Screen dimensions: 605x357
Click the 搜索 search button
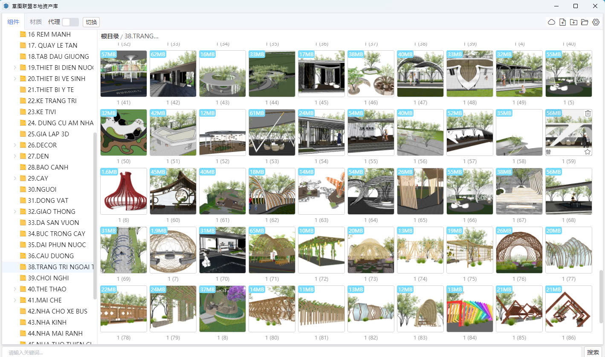pyautogui.click(x=593, y=352)
